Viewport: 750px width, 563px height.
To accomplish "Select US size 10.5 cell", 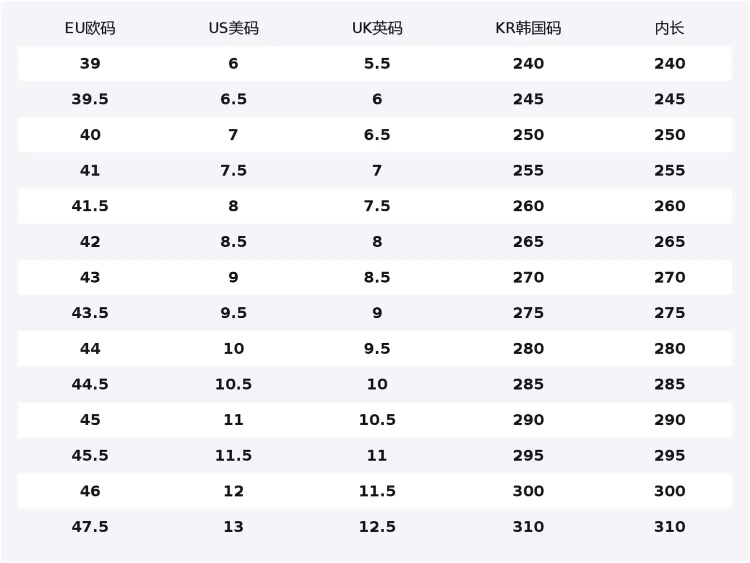I will (233, 384).
